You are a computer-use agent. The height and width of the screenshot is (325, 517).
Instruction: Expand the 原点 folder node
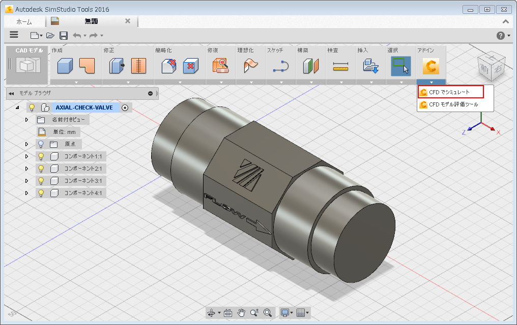[x=26, y=144]
